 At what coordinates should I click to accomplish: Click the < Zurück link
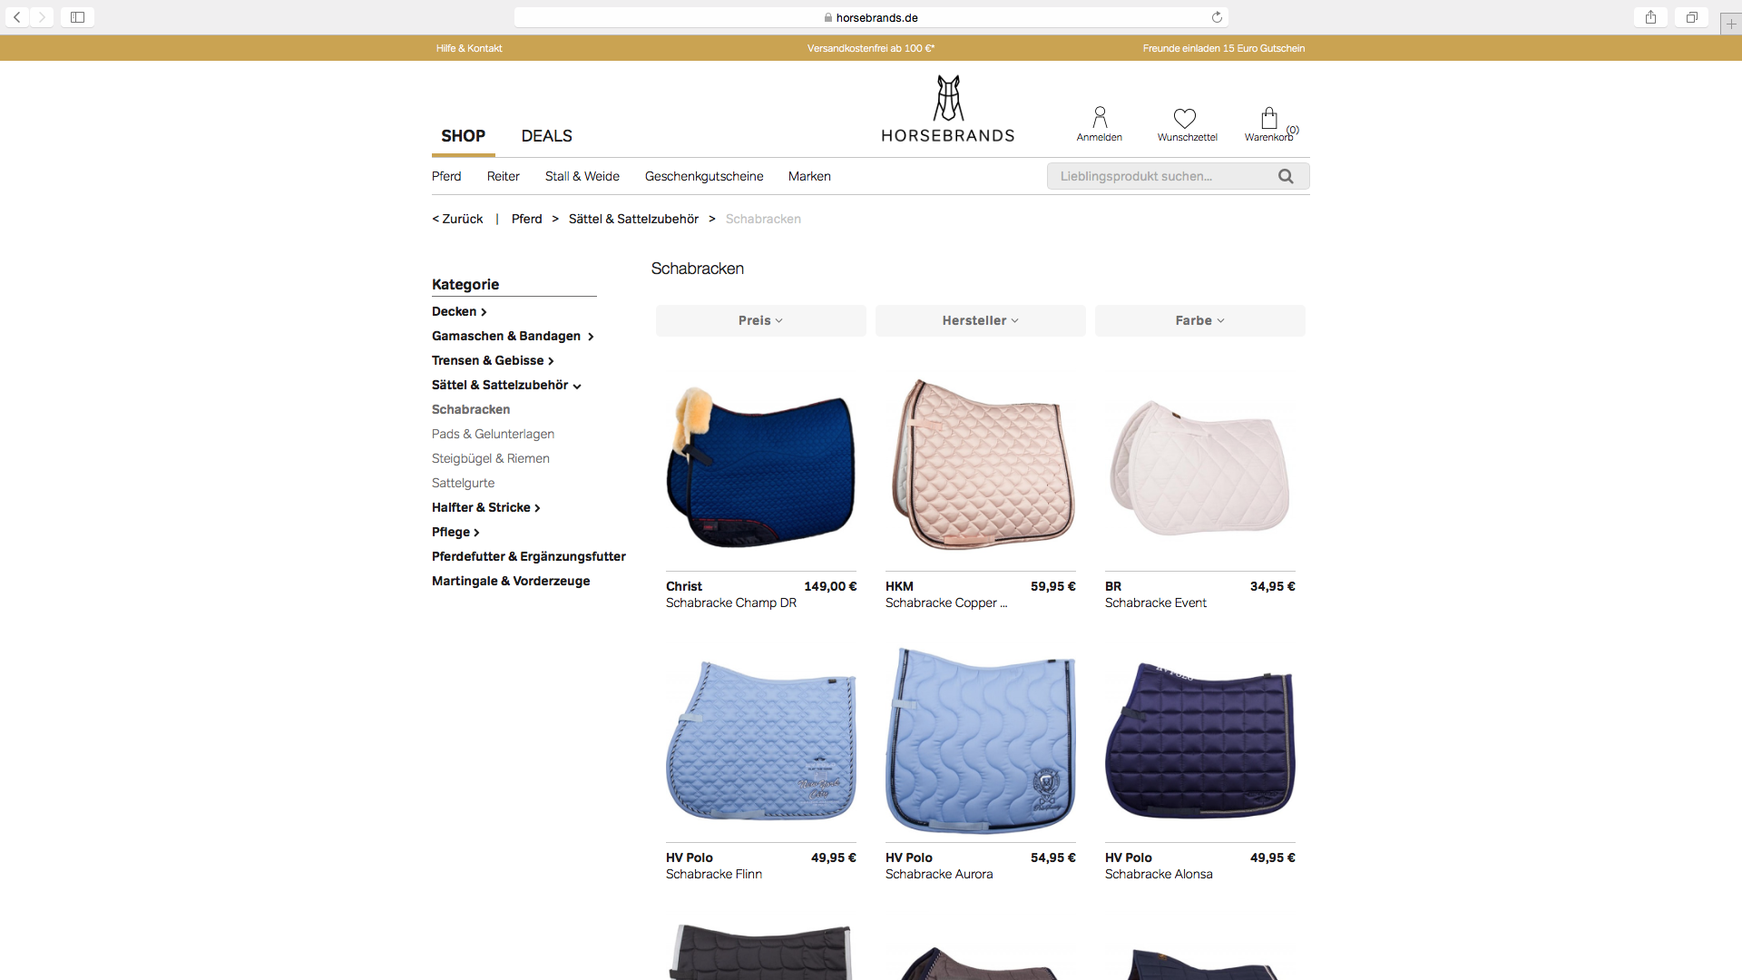[457, 219]
